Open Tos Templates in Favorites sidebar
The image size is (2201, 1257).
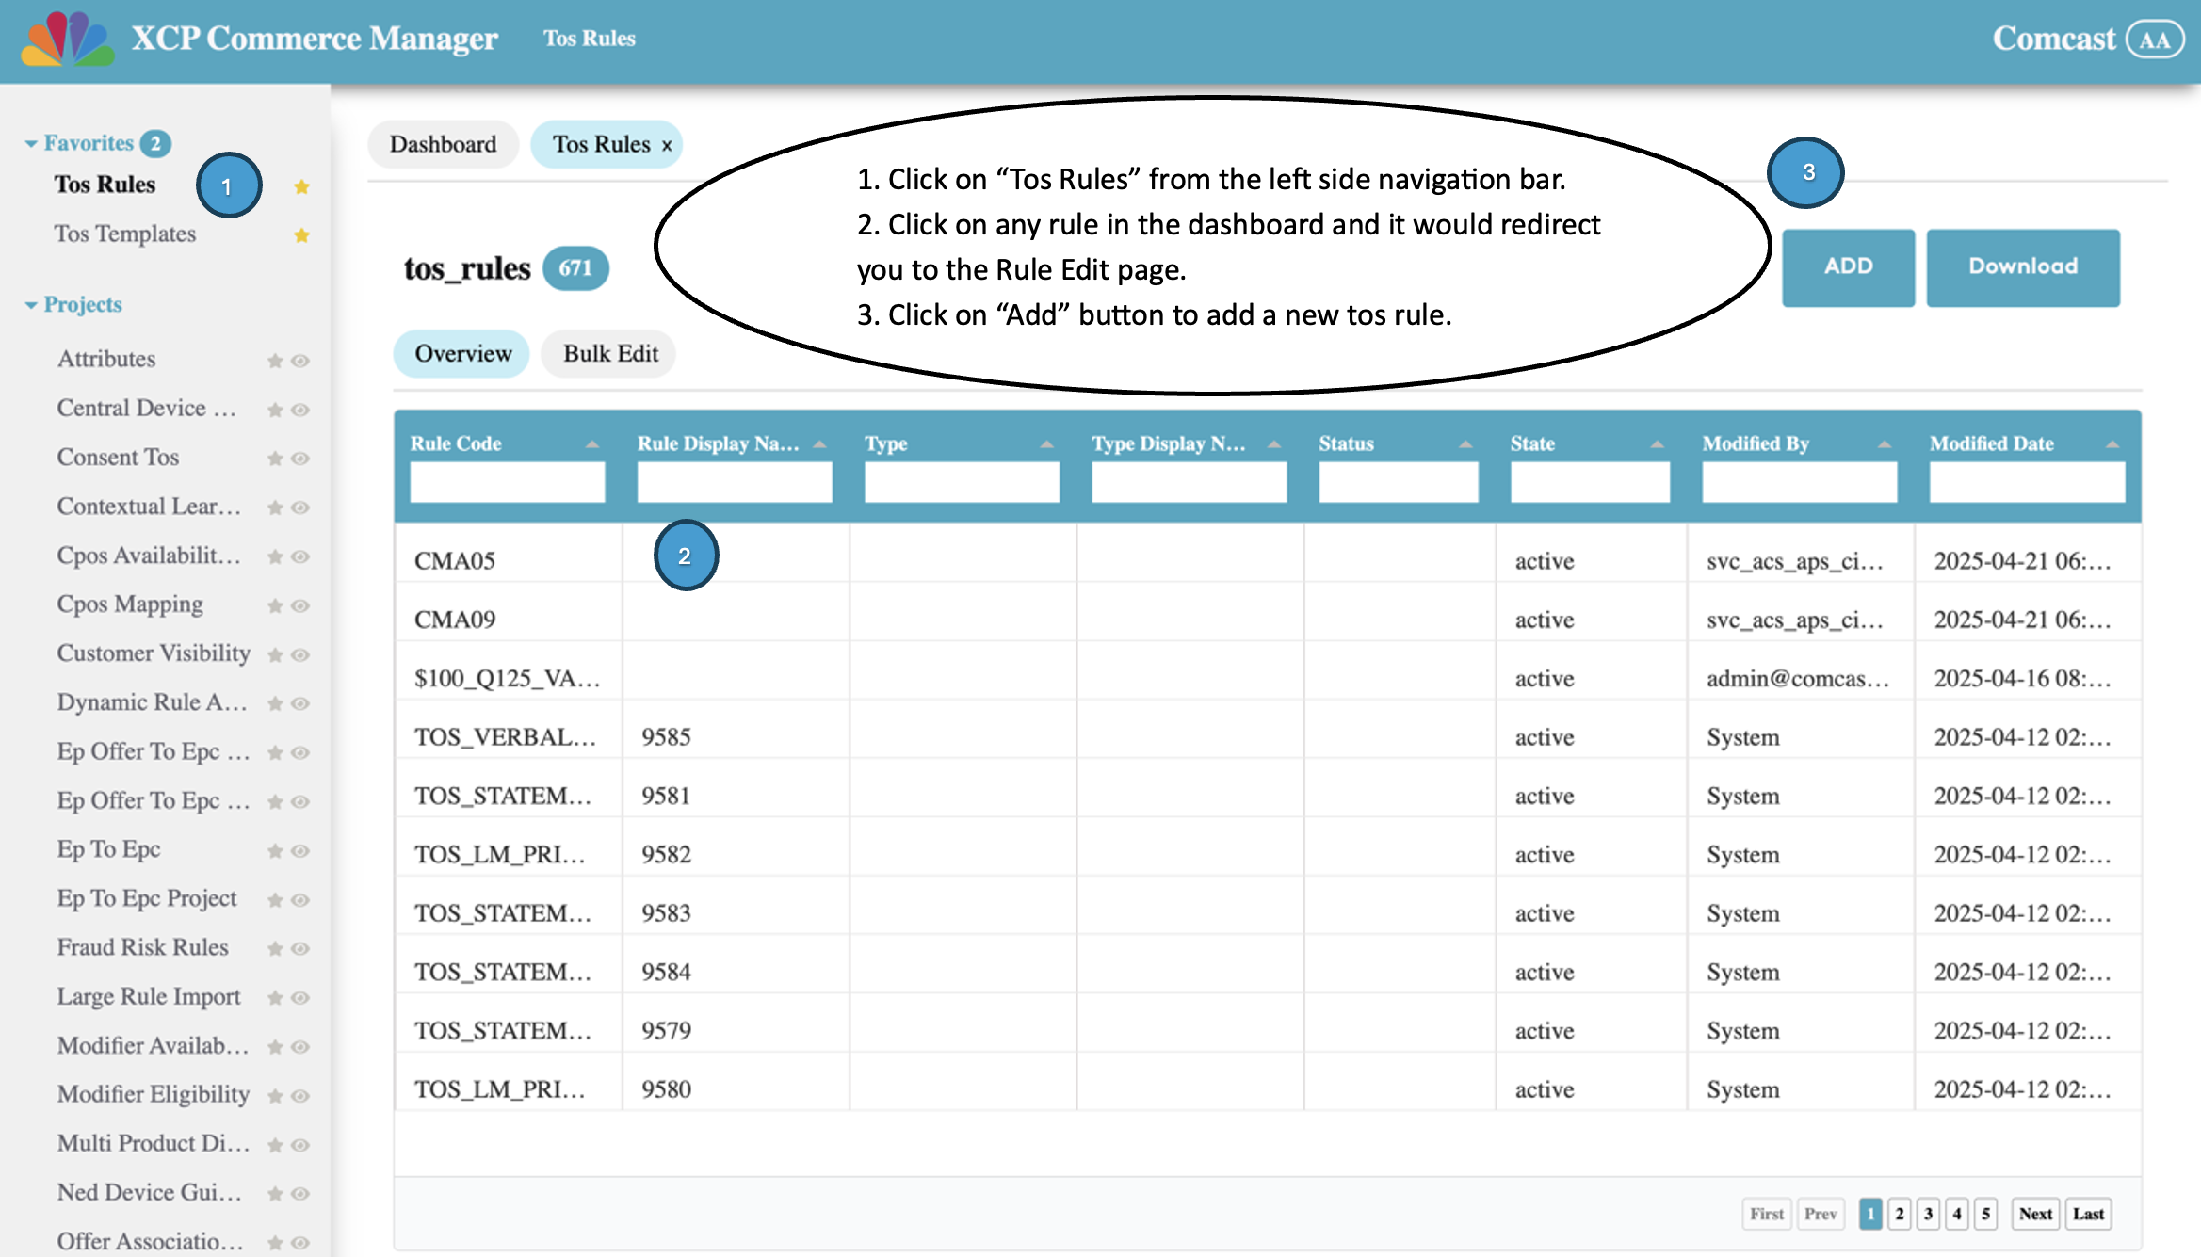pyautogui.click(x=124, y=234)
